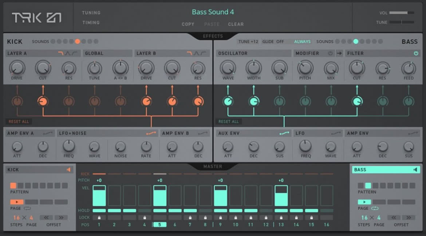Toggle the Bass Modifier power icon
The height and width of the screenshot is (236, 426).
click(x=330, y=53)
